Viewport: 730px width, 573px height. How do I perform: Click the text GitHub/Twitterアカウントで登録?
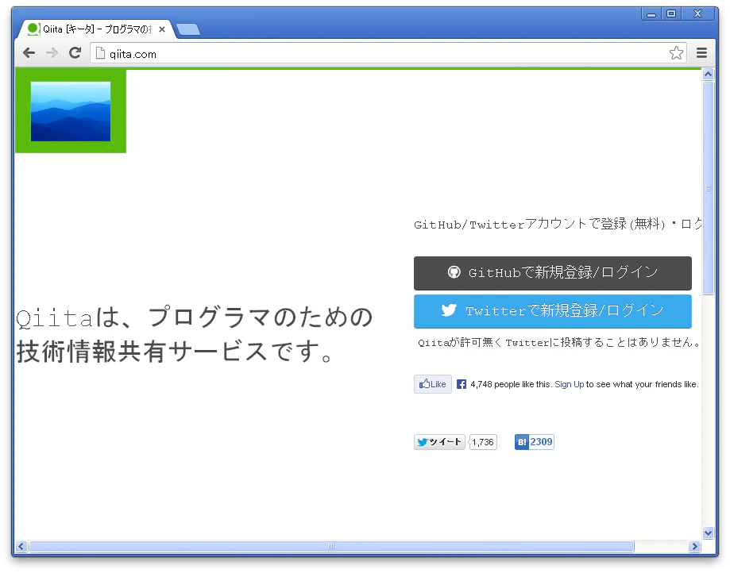tap(520, 224)
